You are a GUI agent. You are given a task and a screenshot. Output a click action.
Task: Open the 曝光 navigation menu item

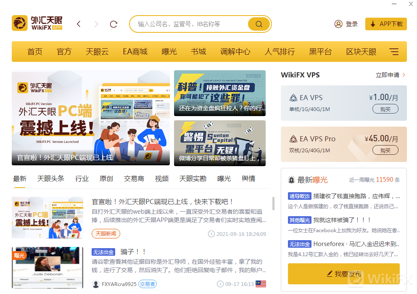(x=169, y=52)
